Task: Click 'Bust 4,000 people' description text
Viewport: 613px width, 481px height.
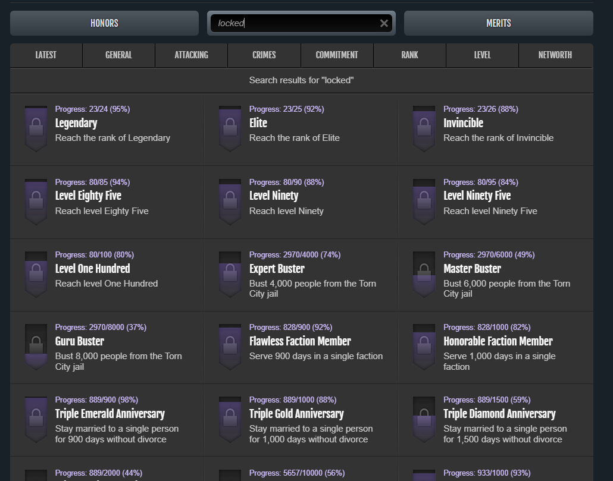Action: (313, 288)
